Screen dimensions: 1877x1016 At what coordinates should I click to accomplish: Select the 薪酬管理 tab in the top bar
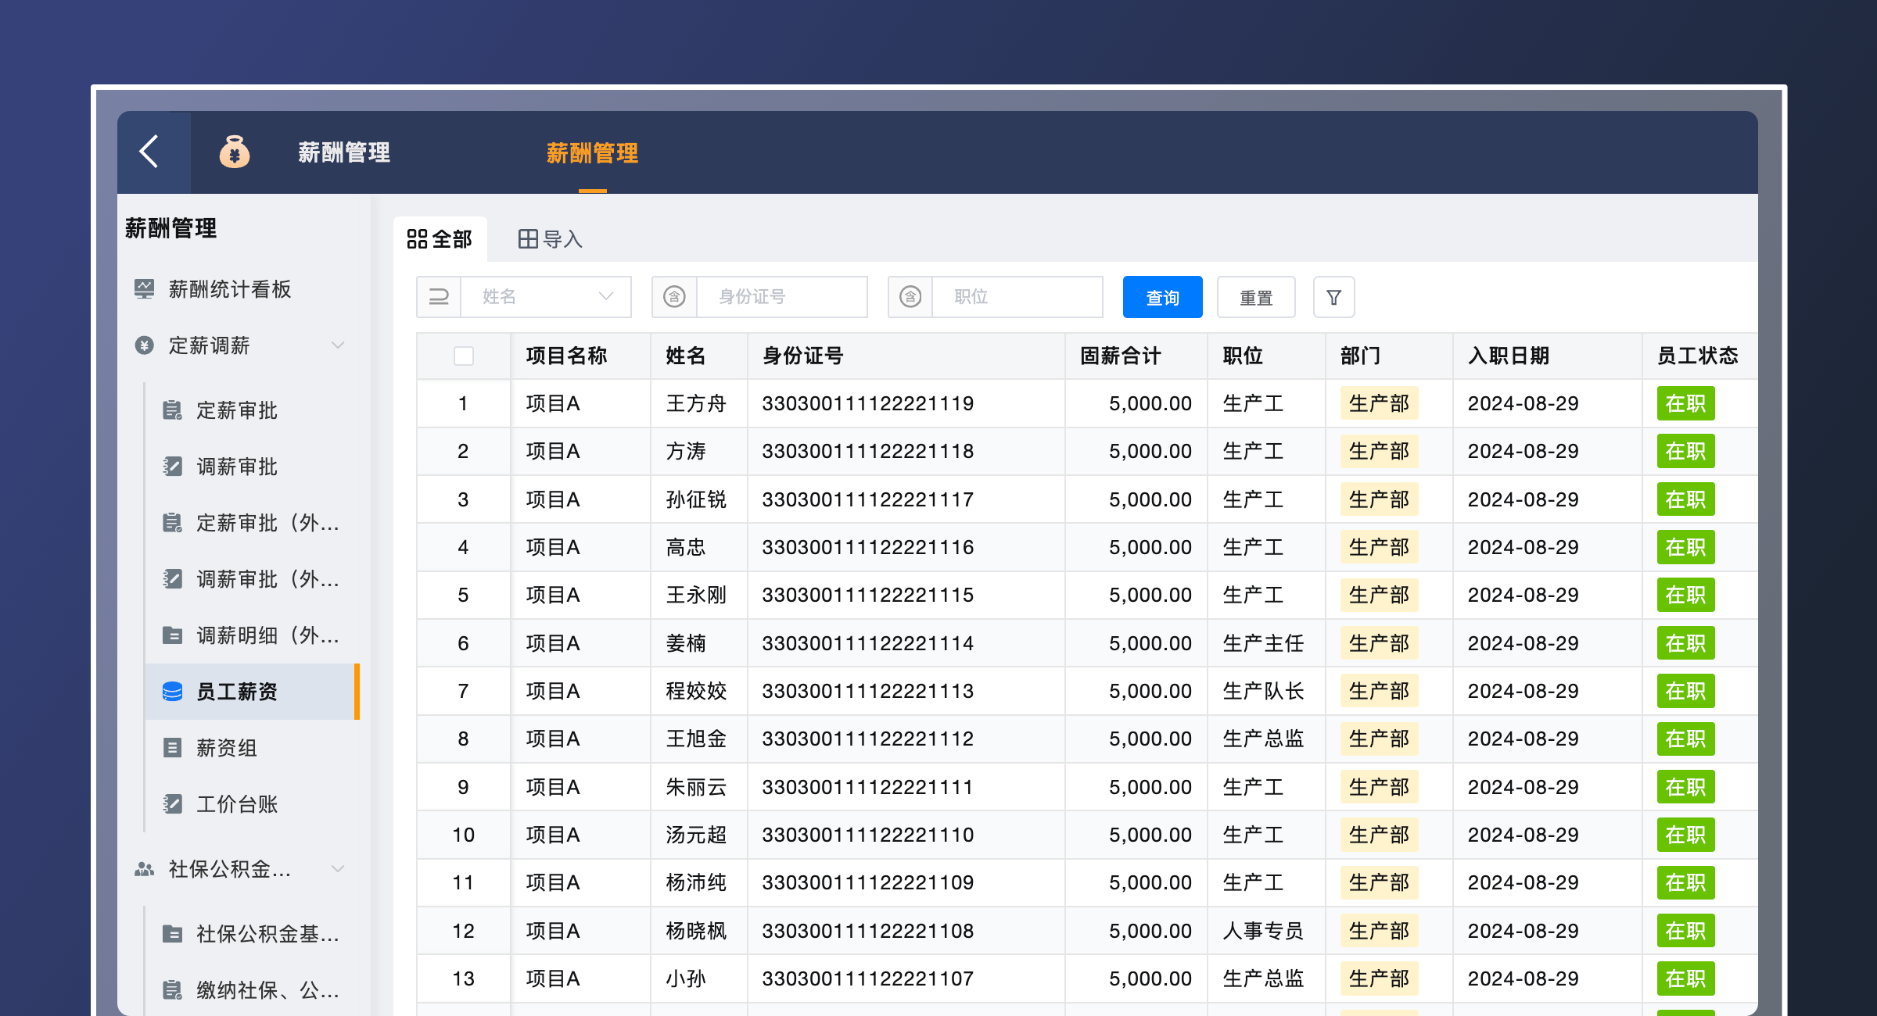[x=593, y=153]
